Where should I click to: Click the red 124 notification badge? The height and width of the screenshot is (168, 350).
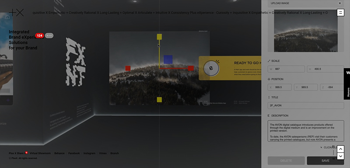39,35
